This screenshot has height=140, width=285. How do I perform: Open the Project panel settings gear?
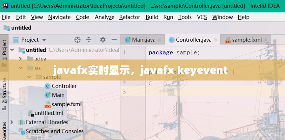103,40
